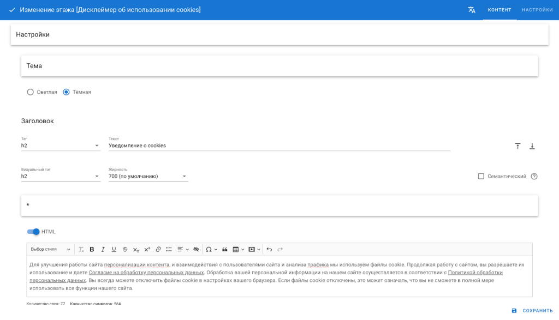Move the heading block up with the arrow icon
Viewport: 559px width, 320px height.
tap(518, 146)
